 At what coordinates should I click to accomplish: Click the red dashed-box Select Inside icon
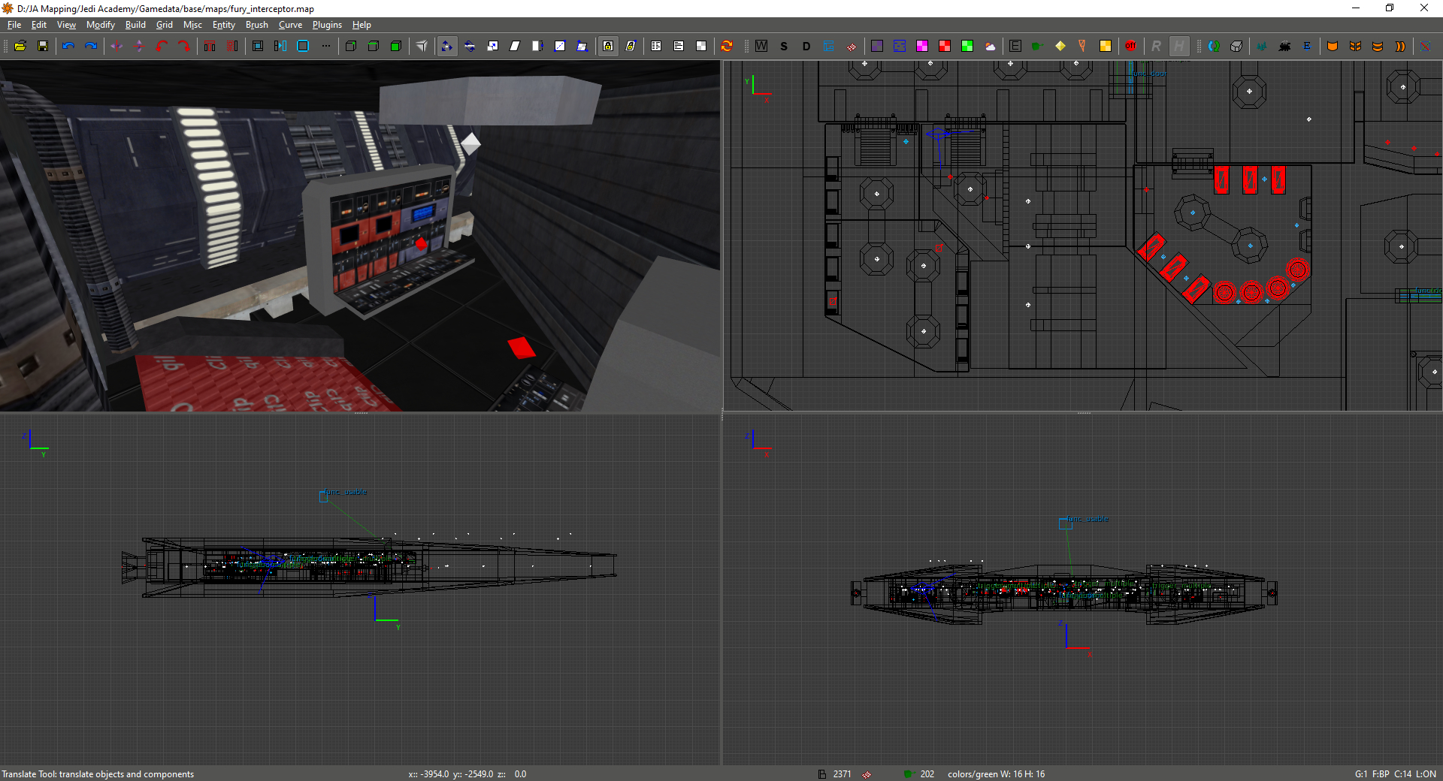[232, 46]
